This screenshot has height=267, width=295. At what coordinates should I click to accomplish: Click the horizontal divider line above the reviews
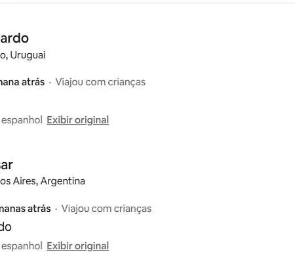[x=147, y=3]
